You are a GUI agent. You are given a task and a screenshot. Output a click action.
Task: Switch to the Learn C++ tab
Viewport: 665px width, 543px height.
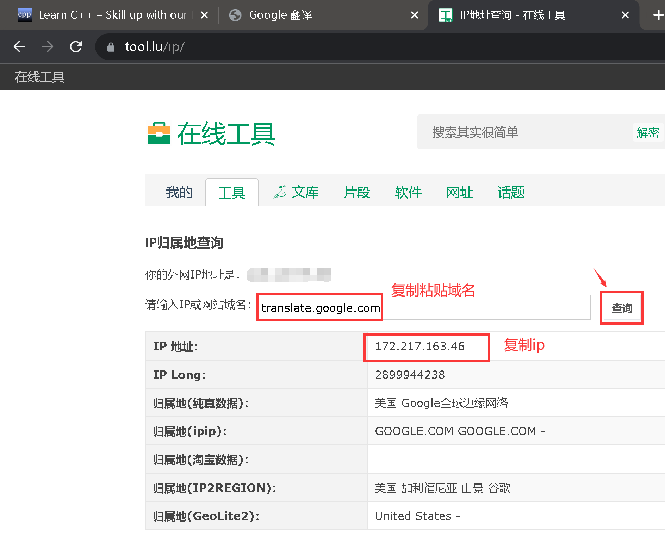113,15
